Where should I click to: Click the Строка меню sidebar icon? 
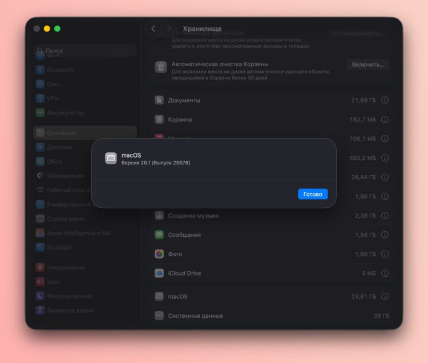40,219
